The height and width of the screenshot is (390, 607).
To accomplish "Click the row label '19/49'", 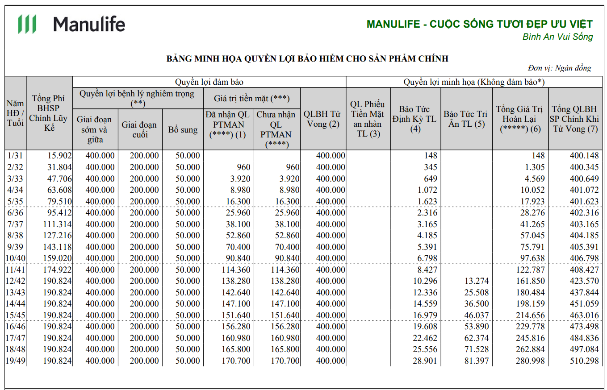I will tap(16, 361).
